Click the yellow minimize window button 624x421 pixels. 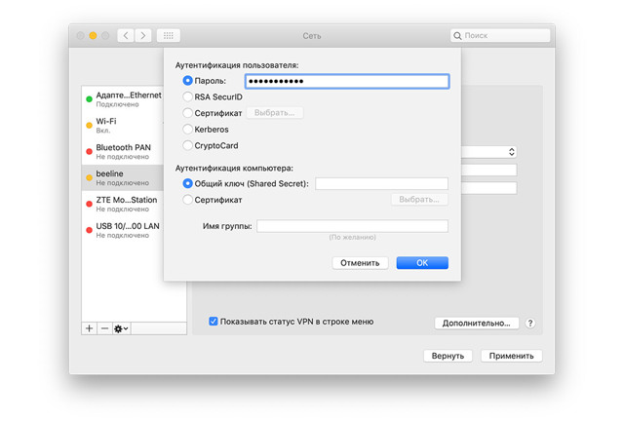(x=93, y=36)
